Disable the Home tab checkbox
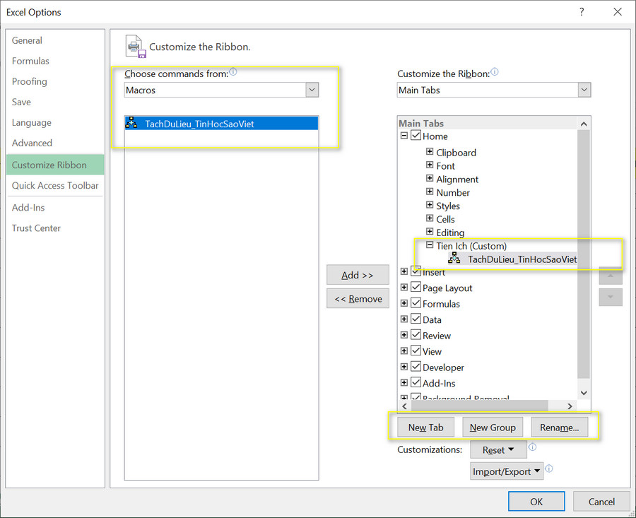Screen dimensions: 636x518 click(415, 136)
